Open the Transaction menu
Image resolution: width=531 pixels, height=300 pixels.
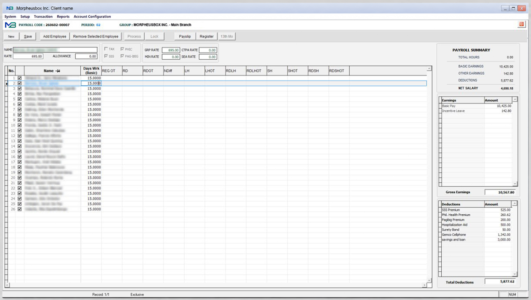[x=43, y=17]
